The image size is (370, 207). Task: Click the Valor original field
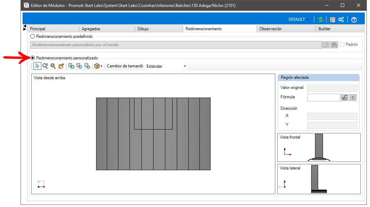click(x=332, y=88)
